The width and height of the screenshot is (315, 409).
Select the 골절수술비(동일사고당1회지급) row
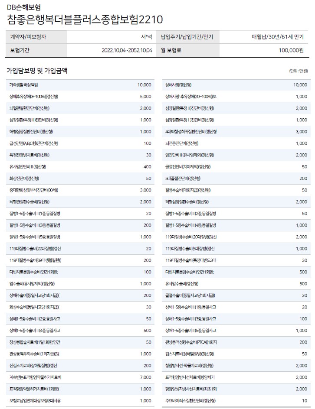coord(236,295)
